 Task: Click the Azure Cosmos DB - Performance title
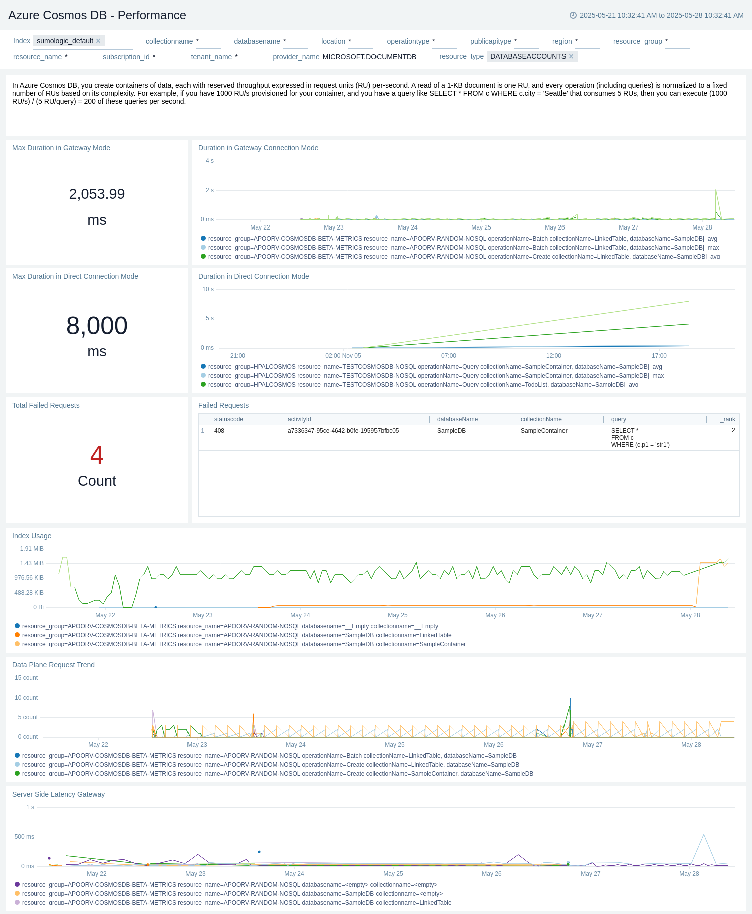97,15
